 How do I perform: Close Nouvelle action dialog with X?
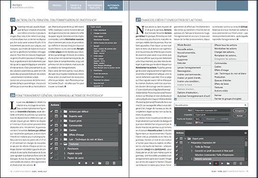click(x=245, y=105)
